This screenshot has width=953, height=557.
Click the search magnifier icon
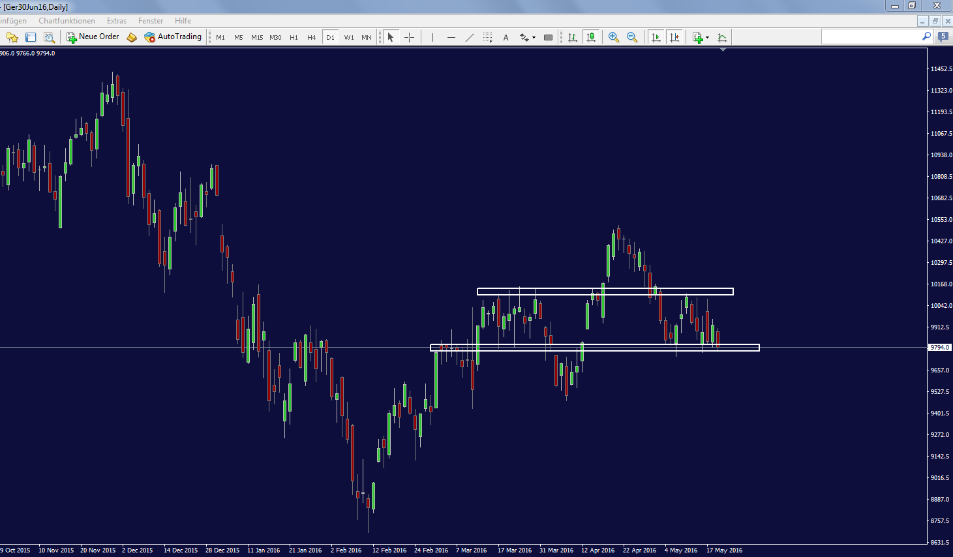(x=926, y=37)
